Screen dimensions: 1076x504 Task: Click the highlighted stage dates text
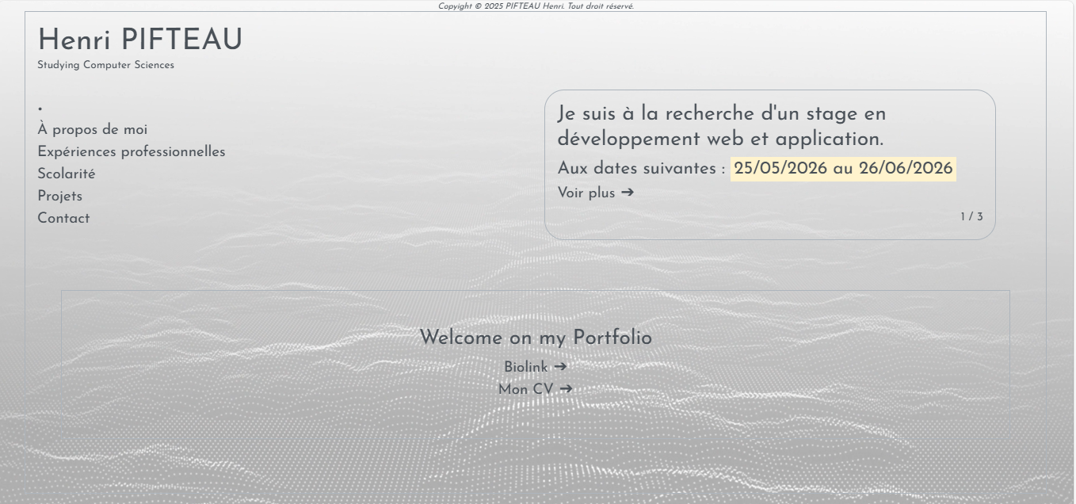click(x=842, y=168)
